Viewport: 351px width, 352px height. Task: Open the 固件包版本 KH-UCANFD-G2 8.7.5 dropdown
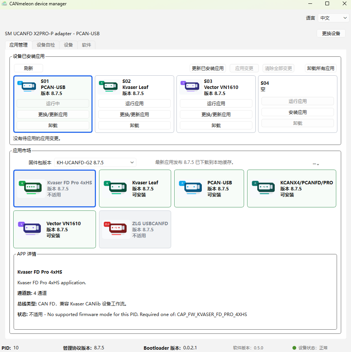coord(95,162)
